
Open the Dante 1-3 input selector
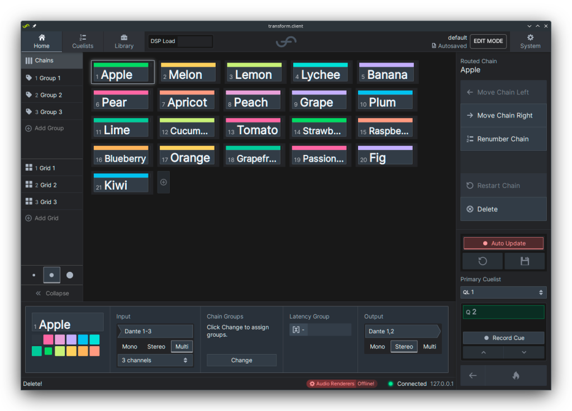pyautogui.click(x=155, y=331)
